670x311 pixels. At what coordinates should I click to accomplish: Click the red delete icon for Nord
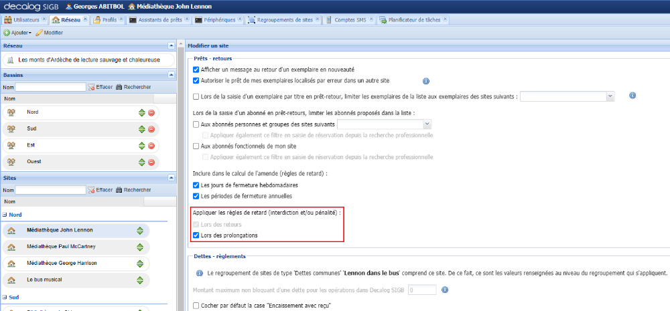(151, 112)
